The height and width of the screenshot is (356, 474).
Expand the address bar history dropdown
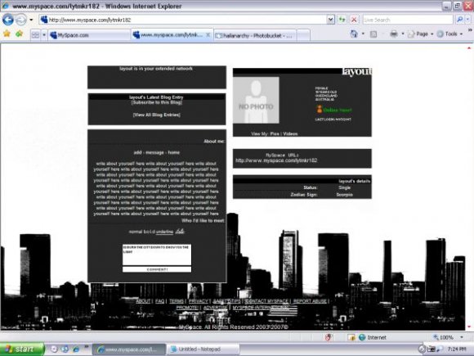pyautogui.click(x=330, y=20)
